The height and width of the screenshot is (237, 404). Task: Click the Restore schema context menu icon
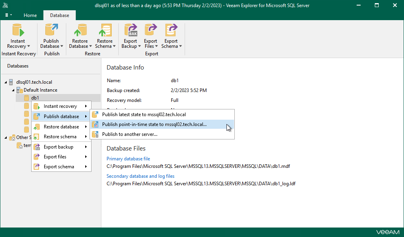point(37,137)
